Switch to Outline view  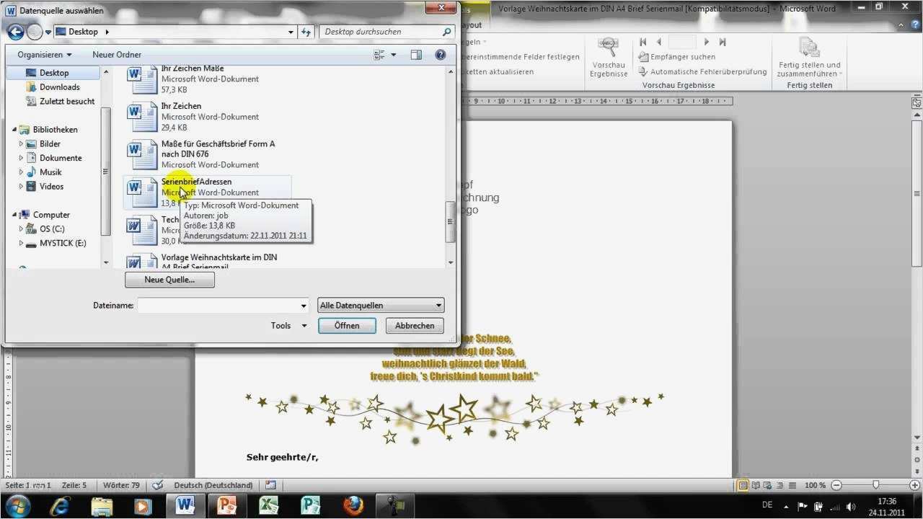(780, 485)
